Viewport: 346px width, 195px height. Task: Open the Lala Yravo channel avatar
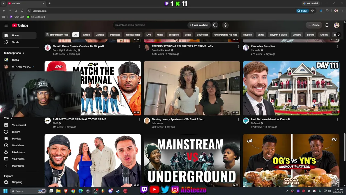(x=147, y=121)
